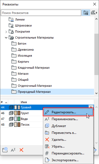Choose Убрать from the context menu

(68, 146)
